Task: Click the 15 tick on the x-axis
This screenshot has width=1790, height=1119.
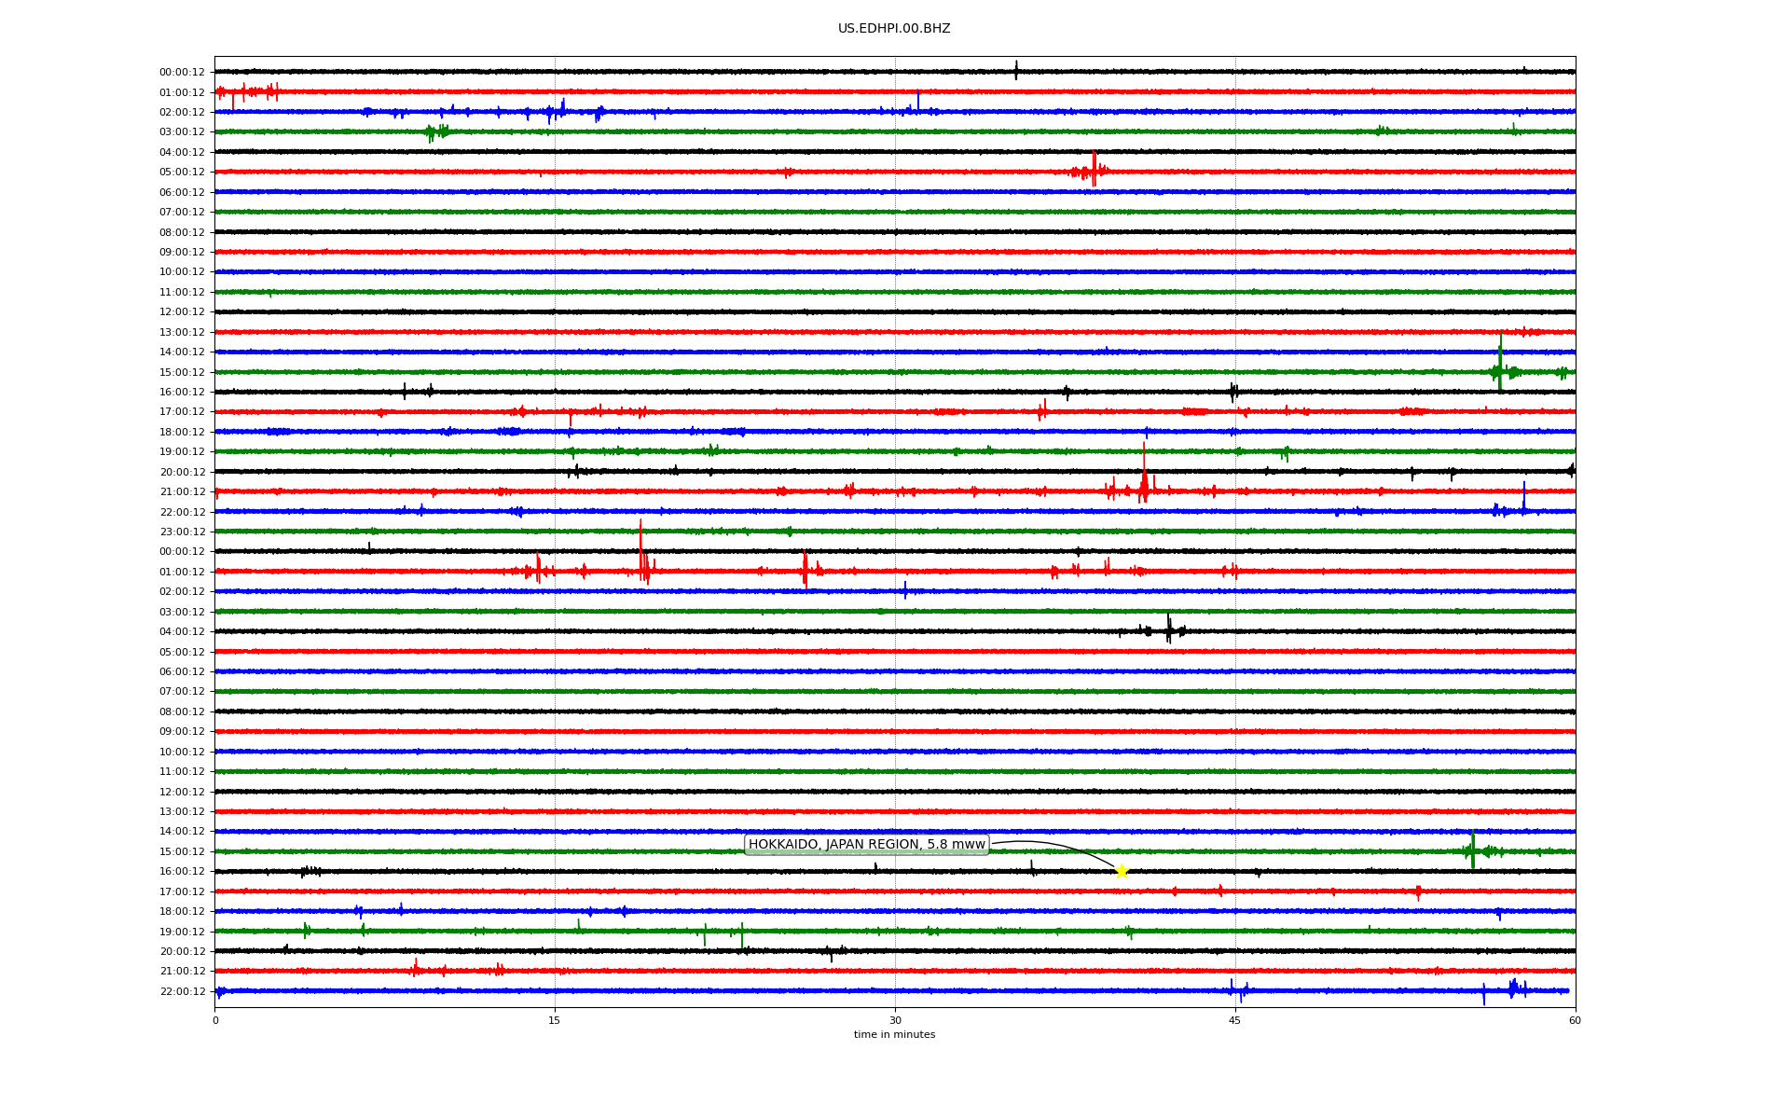Action: pyautogui.click(x=555, y=1020)
